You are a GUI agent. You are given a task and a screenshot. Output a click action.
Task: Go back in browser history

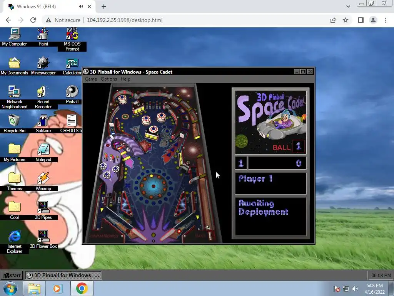pyautogui.click(x=8, y=20)
